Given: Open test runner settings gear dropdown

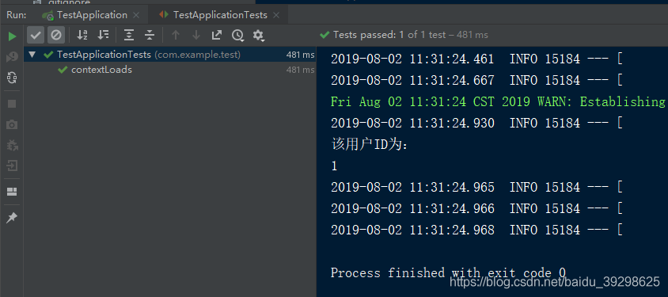Looking at the screenshot, I should click(259, 36).
